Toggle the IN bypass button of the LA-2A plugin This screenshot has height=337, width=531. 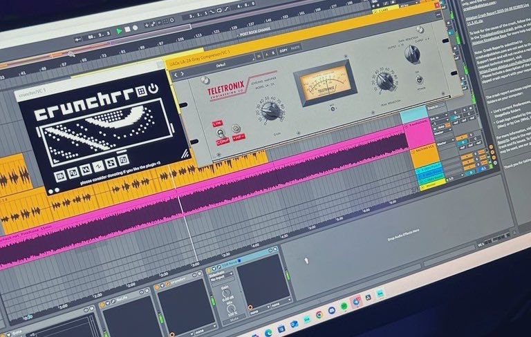click(259, 56)
